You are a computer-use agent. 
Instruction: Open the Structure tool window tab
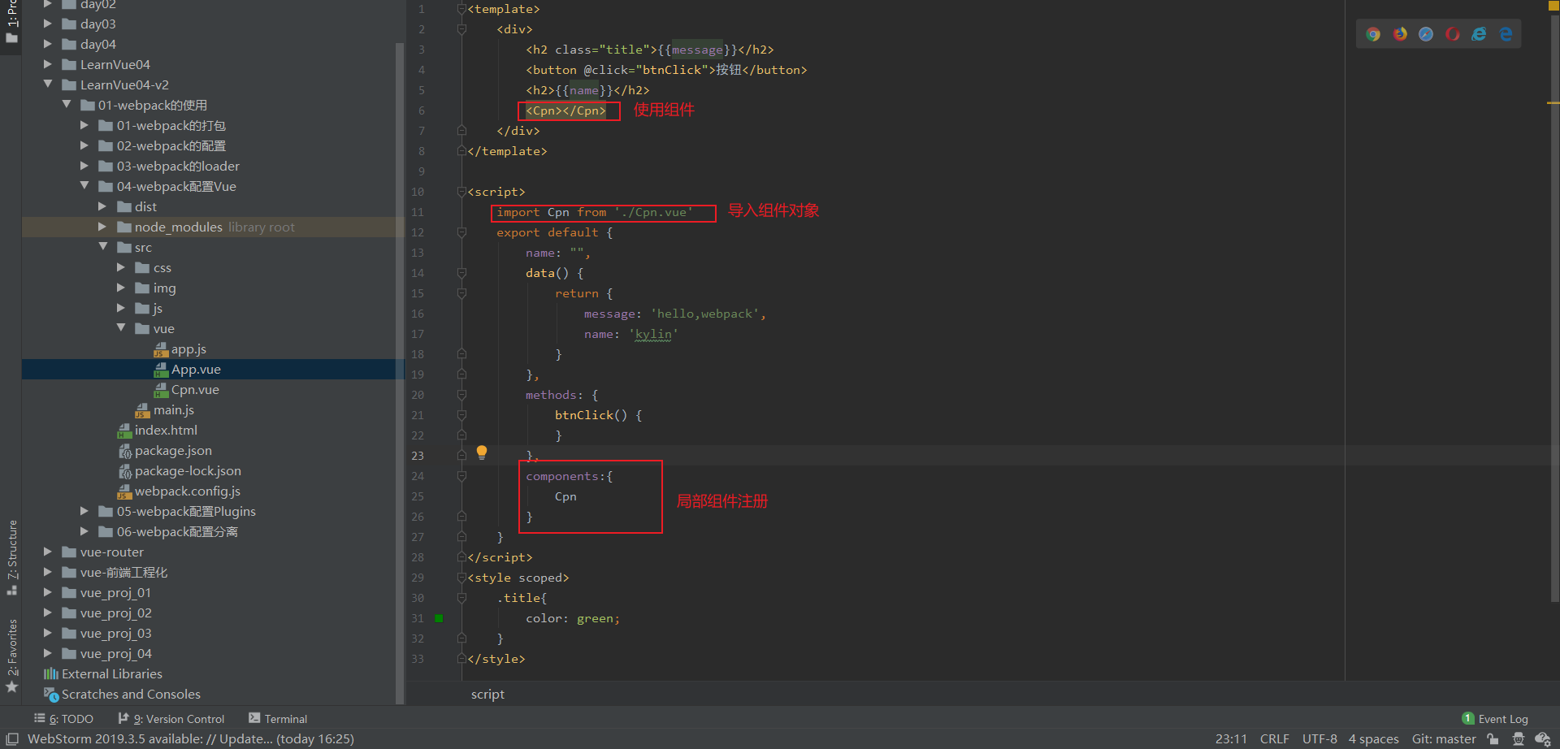(x=11, y=557)
